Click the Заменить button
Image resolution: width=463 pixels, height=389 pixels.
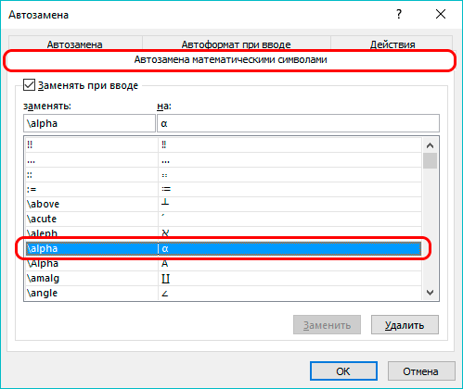(327, 325)
